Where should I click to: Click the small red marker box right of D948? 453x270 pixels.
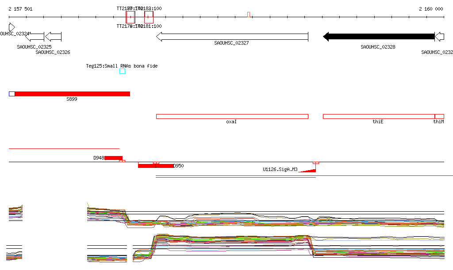tap(122, 161)
